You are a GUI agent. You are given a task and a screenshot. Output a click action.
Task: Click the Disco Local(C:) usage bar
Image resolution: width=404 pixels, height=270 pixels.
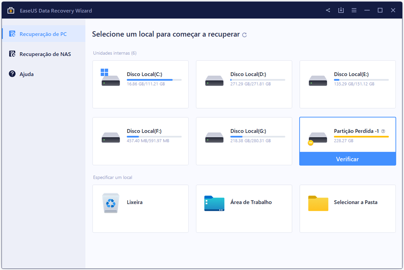(154, 80)
